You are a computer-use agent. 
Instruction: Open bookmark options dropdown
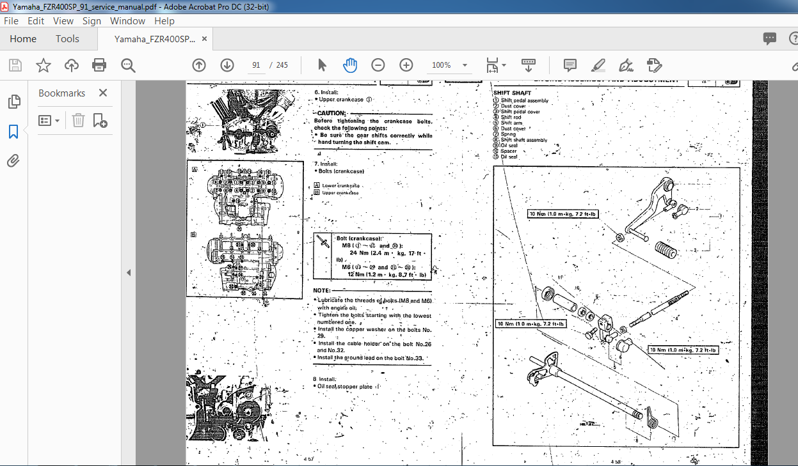pyautogui.click(x=49, y=120)
